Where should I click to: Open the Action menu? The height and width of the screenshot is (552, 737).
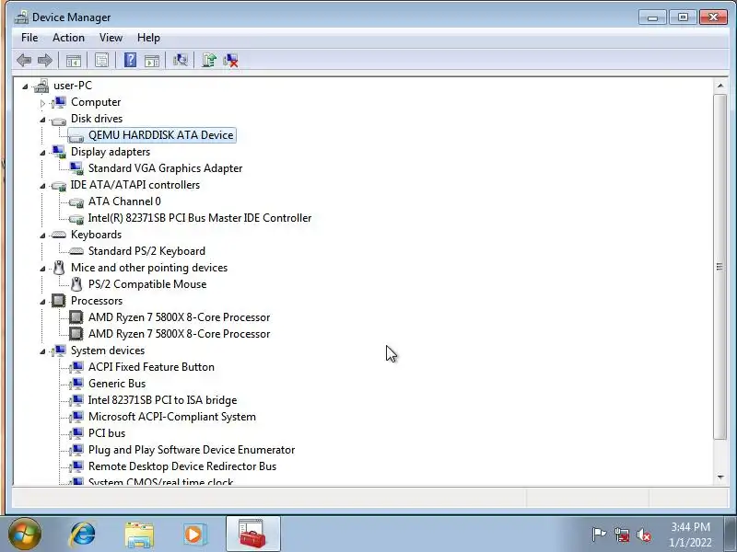[68, 38]
